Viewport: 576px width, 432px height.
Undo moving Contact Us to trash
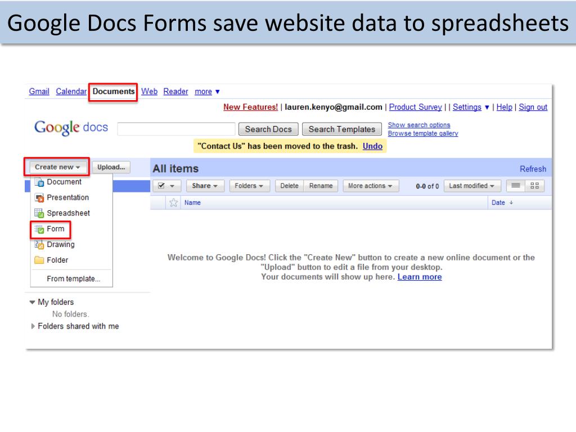[372, 146]
